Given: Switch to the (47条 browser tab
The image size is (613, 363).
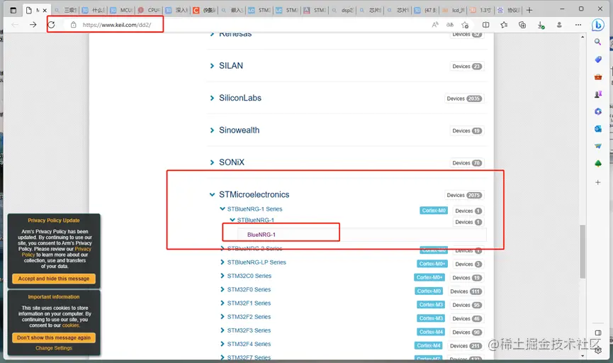Looking at the screenshot, I should 427,10.
